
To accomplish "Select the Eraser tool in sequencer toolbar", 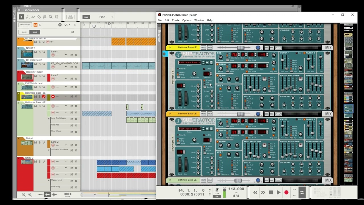I will [33, 17].
